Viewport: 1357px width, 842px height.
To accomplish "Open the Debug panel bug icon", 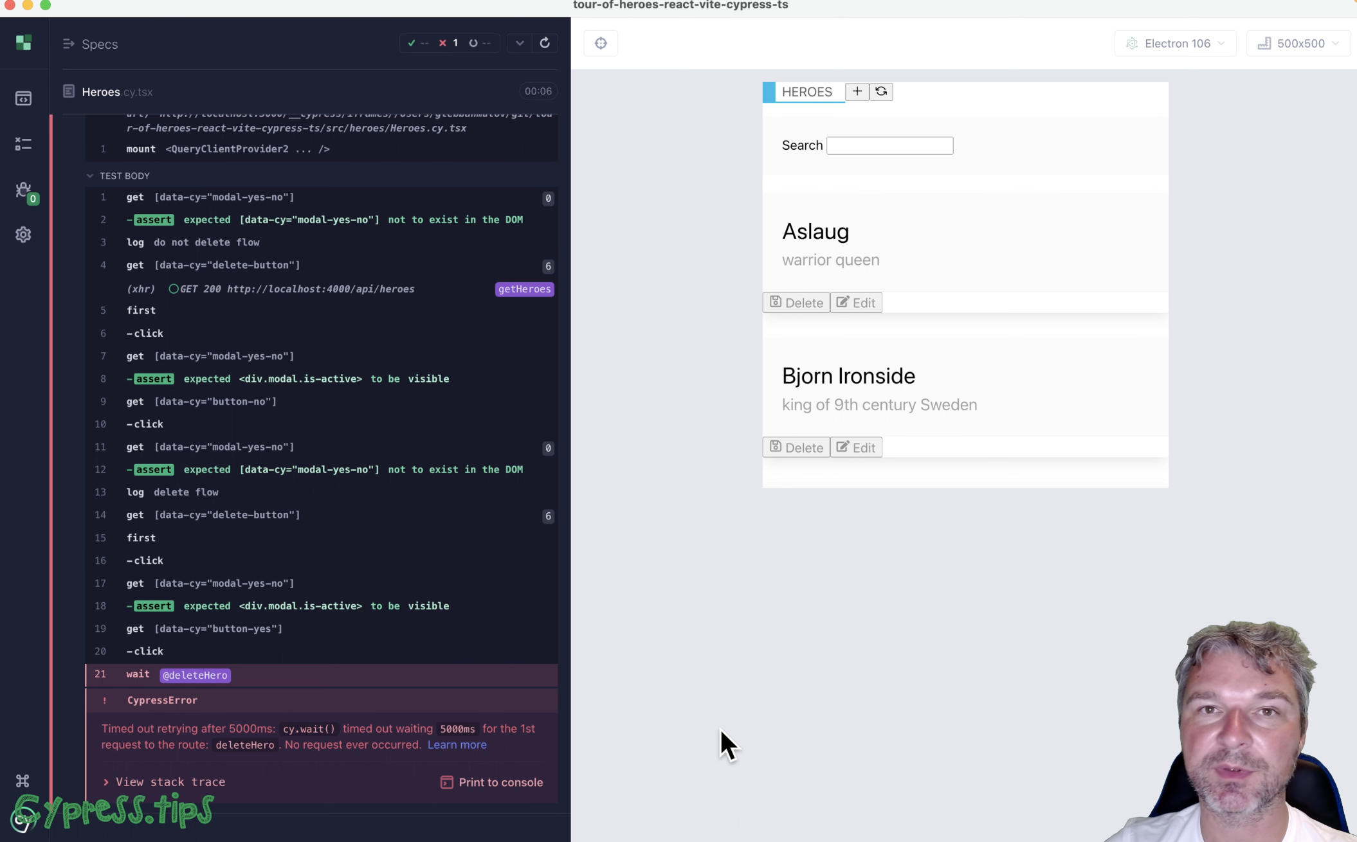I will tap(24, 190).
